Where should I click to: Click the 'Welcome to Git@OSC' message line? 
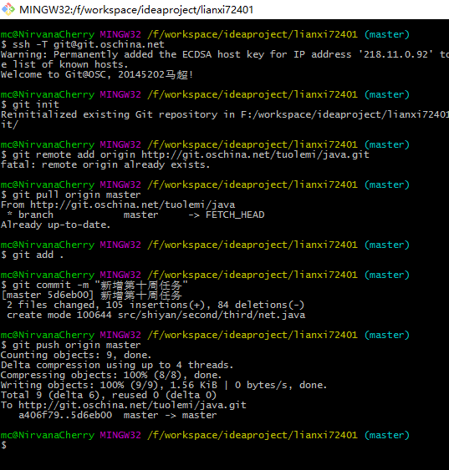97,74
